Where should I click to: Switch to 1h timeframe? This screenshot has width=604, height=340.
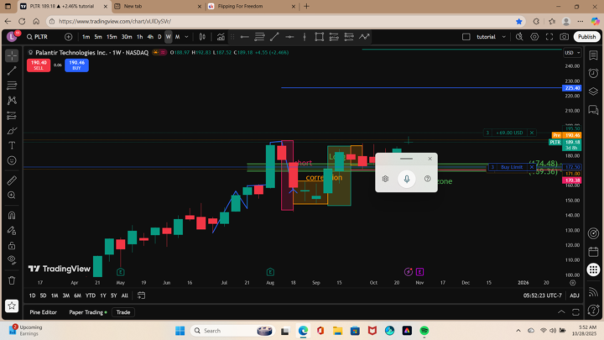(140, 37)
